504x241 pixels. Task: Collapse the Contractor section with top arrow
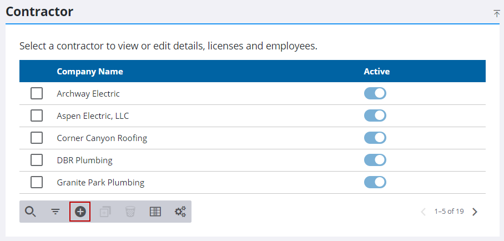(497, 13)
